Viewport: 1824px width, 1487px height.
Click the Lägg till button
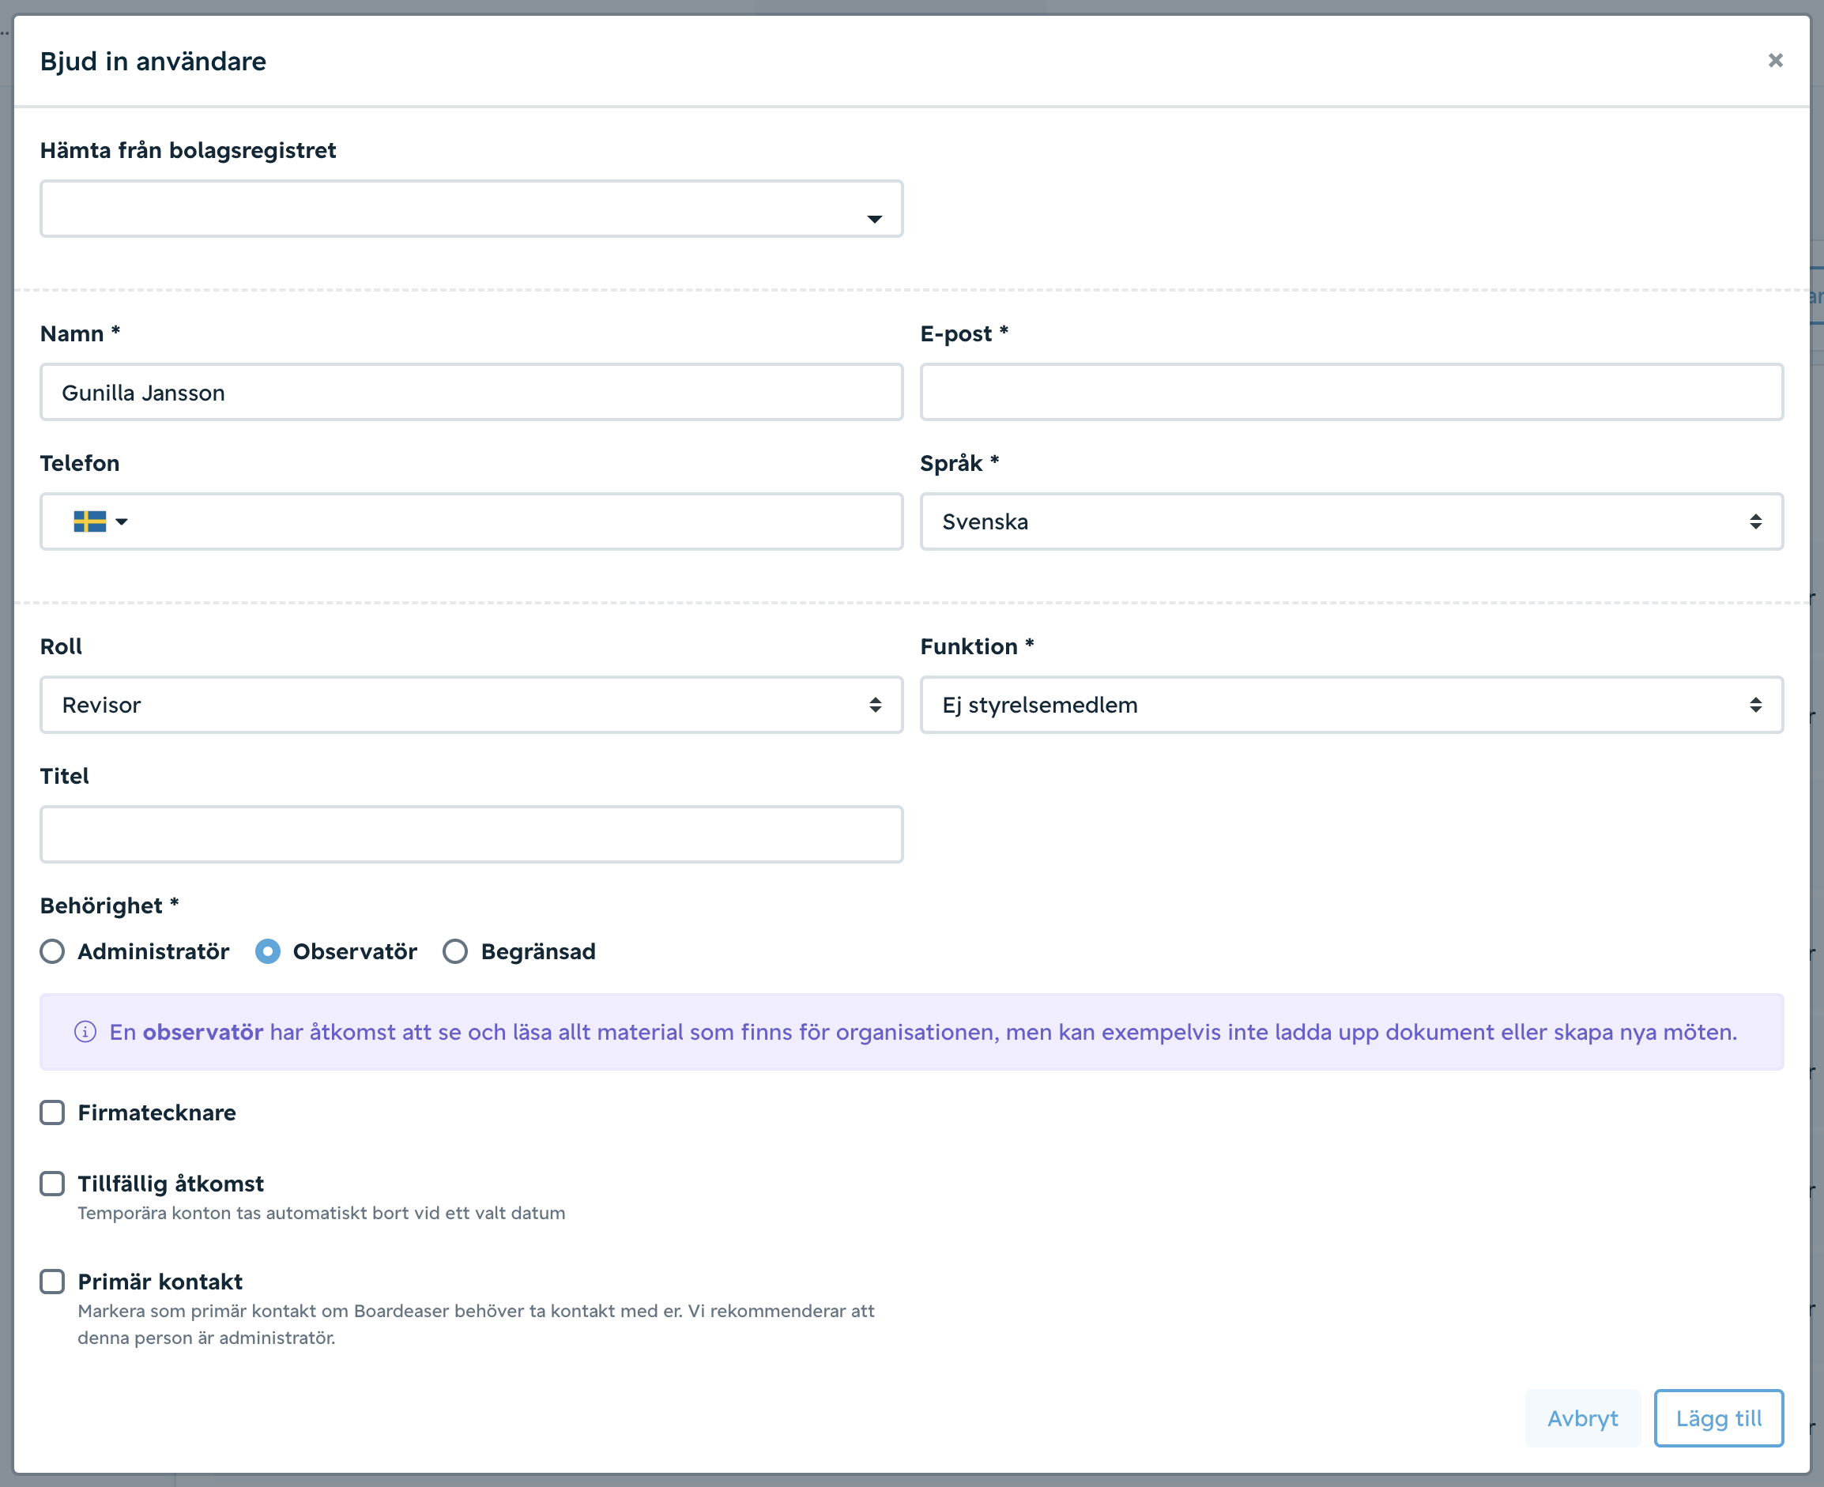[x=1719, y=1418]
